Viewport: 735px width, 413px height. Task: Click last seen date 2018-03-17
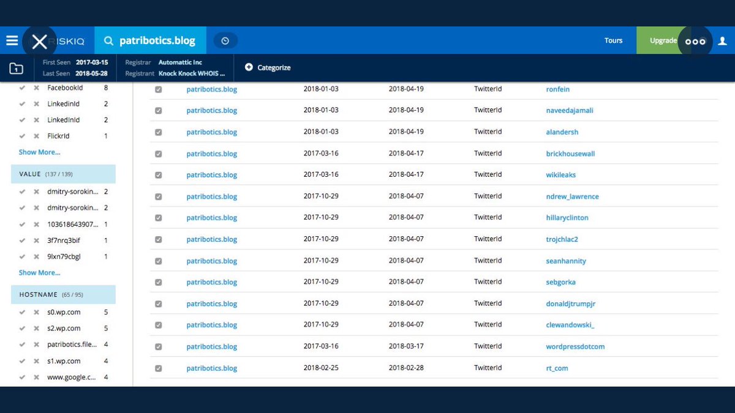click(x=406, y=347)
